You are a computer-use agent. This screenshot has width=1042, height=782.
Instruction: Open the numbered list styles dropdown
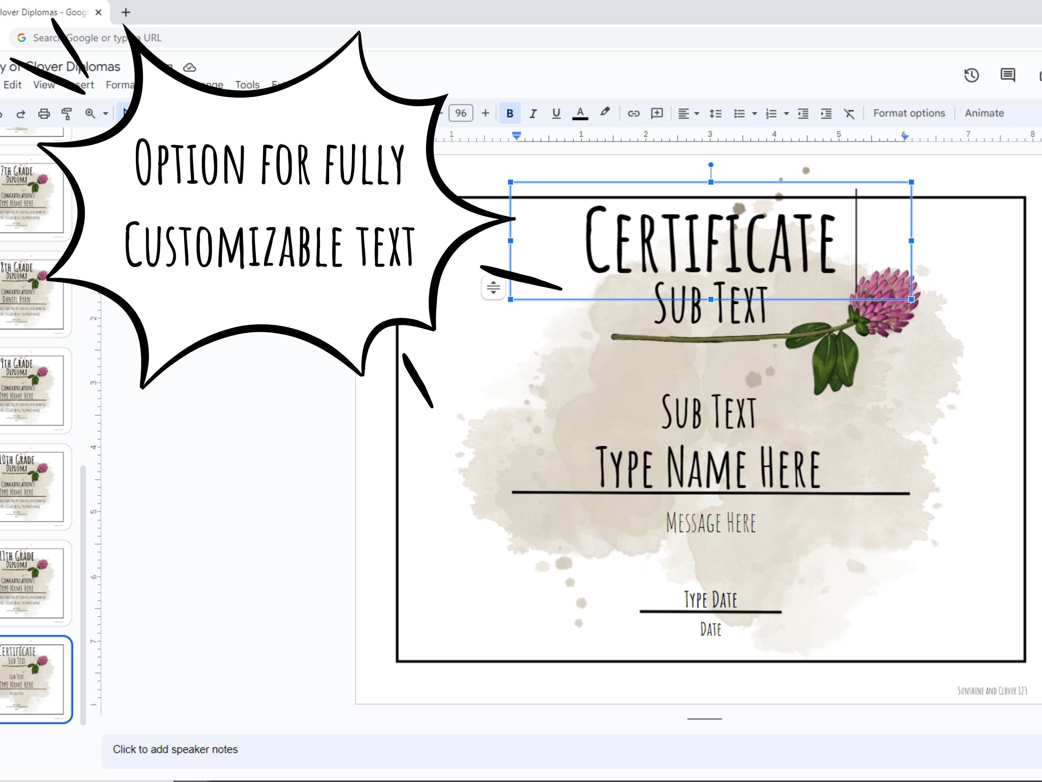(786, 113)
